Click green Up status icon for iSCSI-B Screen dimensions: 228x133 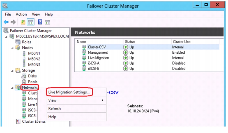coord(126,68)
